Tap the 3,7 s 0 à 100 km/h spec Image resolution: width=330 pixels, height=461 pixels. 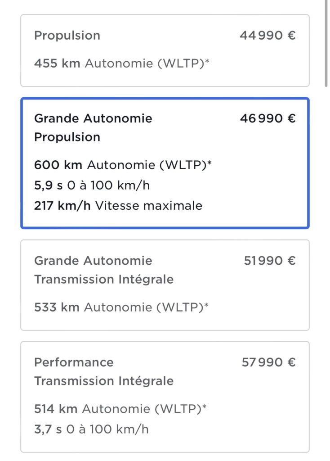click(91, 429)
